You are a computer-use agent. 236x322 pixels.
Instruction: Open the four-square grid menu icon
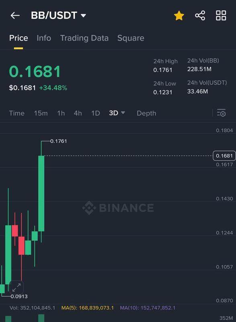[x=221, y=16]
